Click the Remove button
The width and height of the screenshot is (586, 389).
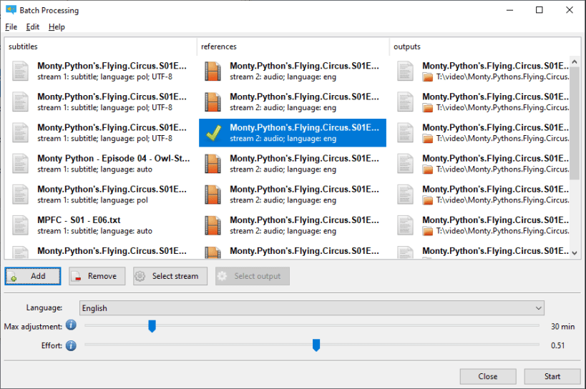(97, 276)
